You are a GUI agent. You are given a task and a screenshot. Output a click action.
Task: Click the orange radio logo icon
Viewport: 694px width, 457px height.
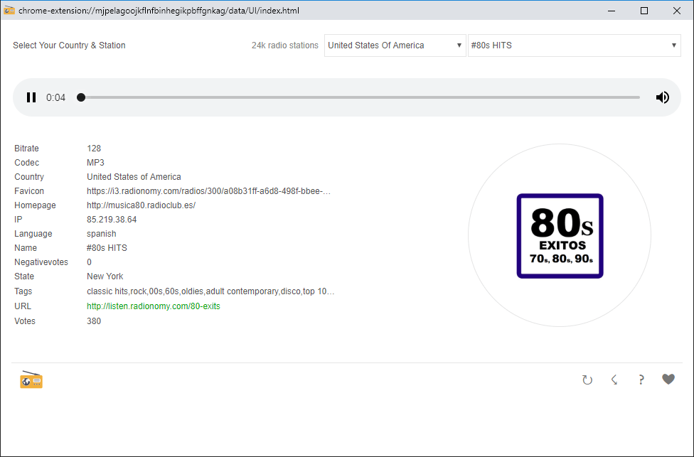point(31,380)
